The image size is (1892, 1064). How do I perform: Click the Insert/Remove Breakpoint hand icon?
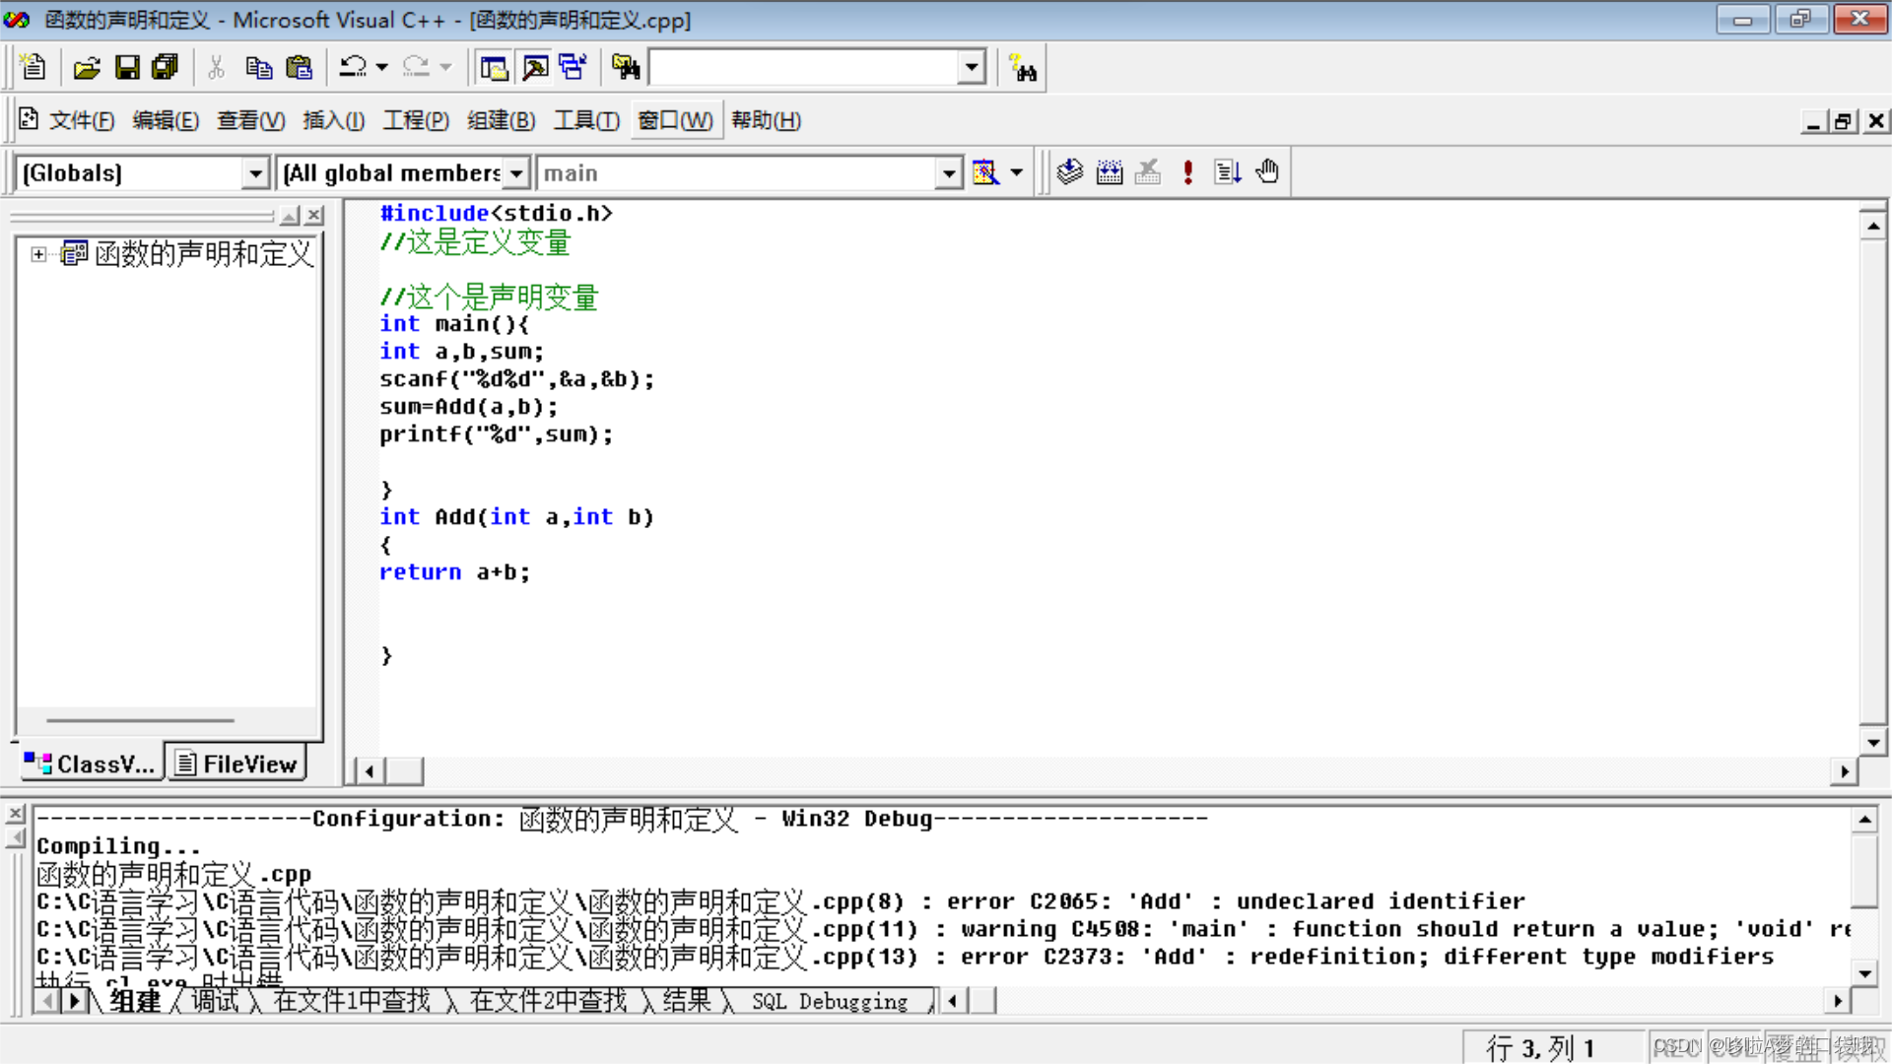tap(1267, 172)
